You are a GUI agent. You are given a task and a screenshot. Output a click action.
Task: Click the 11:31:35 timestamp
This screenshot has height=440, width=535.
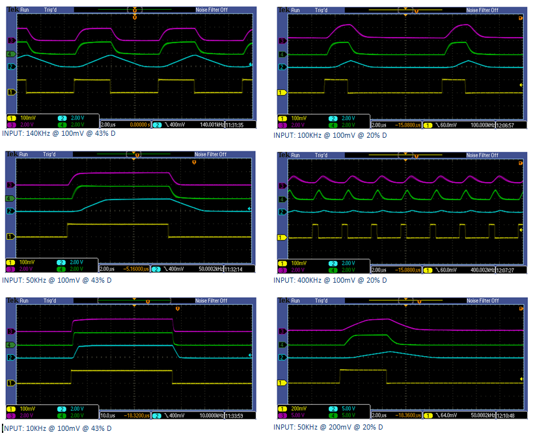click(x=234, y=125)
